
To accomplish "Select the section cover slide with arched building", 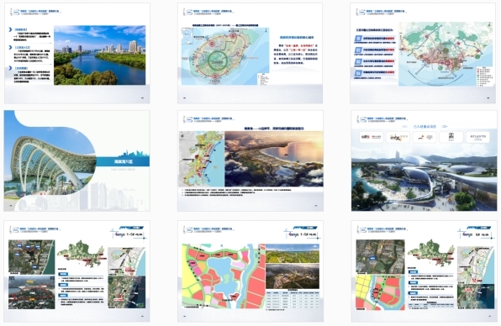I will pyautogui.click(x=76, y=160).
